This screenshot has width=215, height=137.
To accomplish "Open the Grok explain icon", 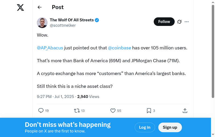I will tap(180, 22).
